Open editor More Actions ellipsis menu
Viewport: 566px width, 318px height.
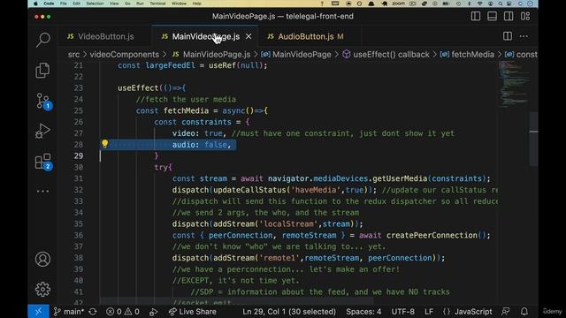[524, 36]
